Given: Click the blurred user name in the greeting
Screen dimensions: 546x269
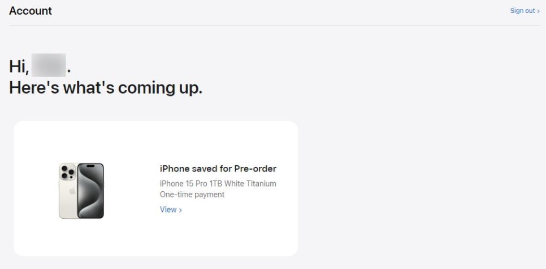Looking at the screenshot, I should [x=49, y=65].
